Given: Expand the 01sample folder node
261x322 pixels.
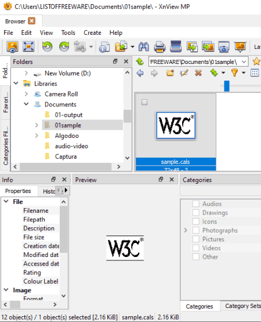Looking at the screenshot, I should coord(37,125).
